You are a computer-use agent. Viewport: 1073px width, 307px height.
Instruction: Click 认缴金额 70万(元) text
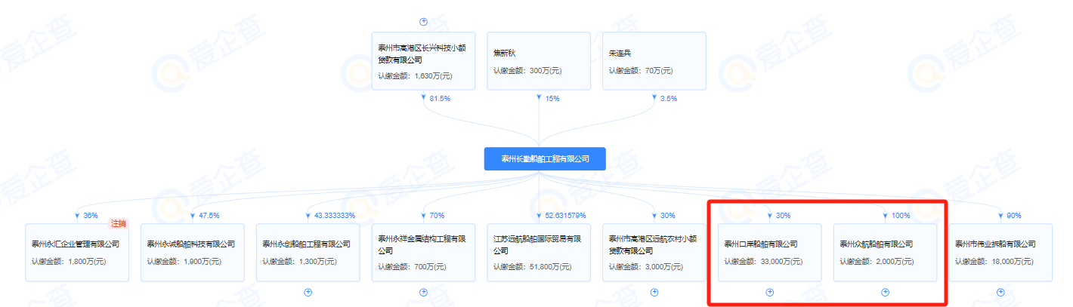pos(641,71)
